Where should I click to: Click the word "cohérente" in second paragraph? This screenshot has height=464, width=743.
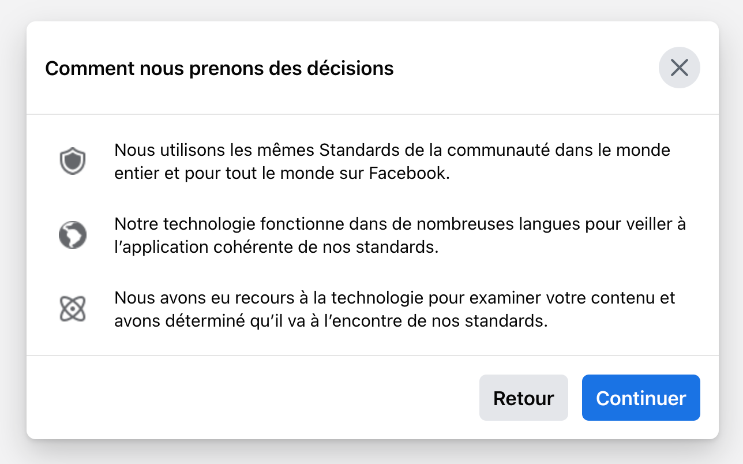(x=272, y=248)
